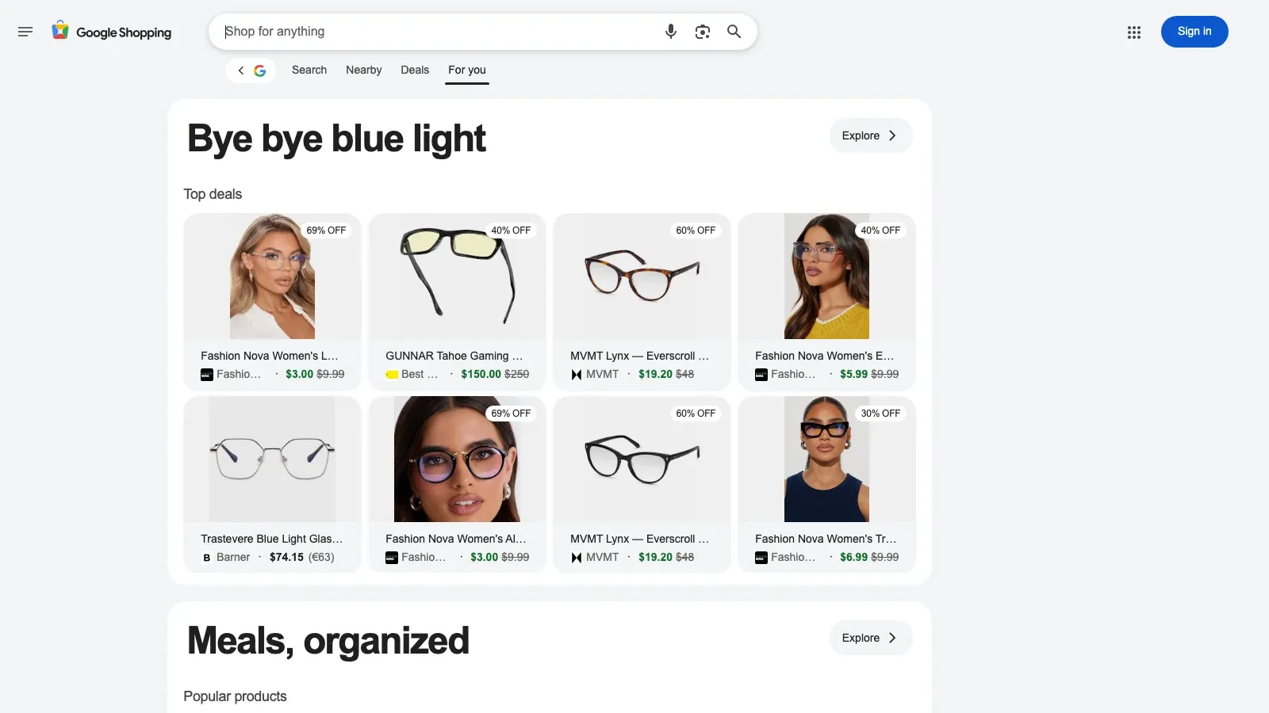Viewport: 1269px width, 713px height.
Task: Open black MVMT Lynx Everscroll image
Action: pos(642,459)
